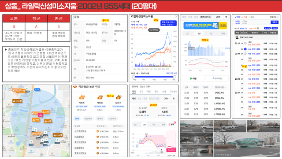Close the 라일락신성미소지움 chart panel

click(176, 16)
